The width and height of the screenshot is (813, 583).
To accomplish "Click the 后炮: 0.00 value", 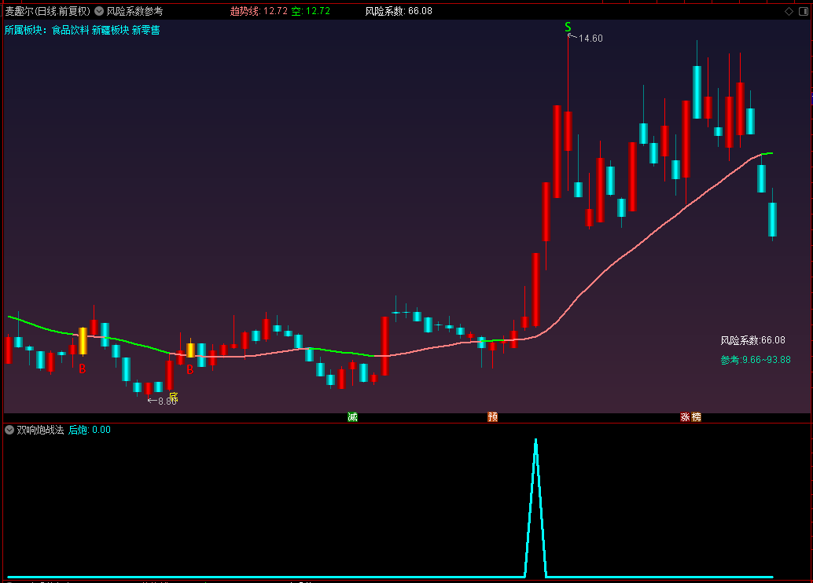I will tap(90, 430).
